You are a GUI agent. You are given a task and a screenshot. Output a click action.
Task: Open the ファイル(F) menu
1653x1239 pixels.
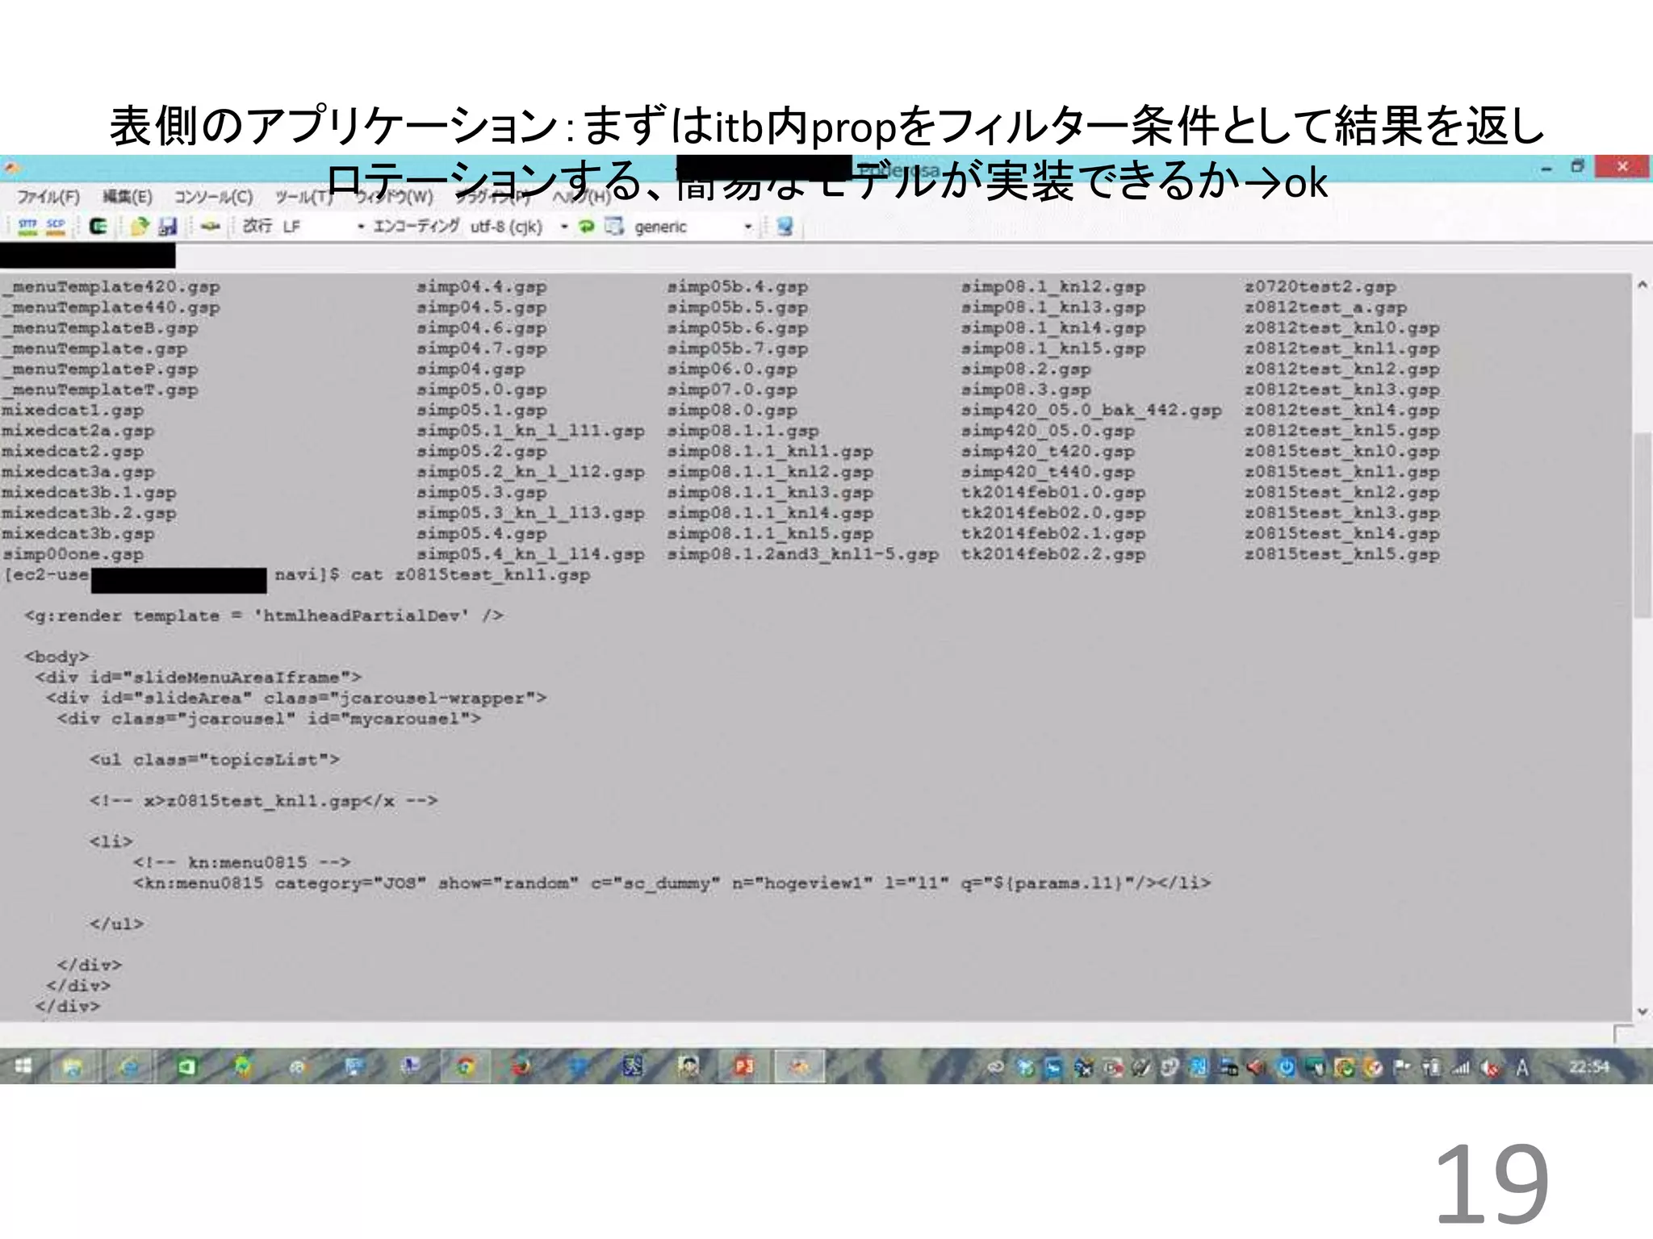pos(48,197)
